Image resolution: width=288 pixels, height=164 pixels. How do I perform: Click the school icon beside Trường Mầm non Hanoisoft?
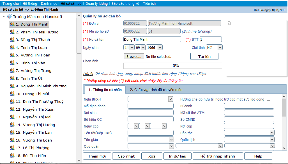pyautogui.click(x=9, y=17)
